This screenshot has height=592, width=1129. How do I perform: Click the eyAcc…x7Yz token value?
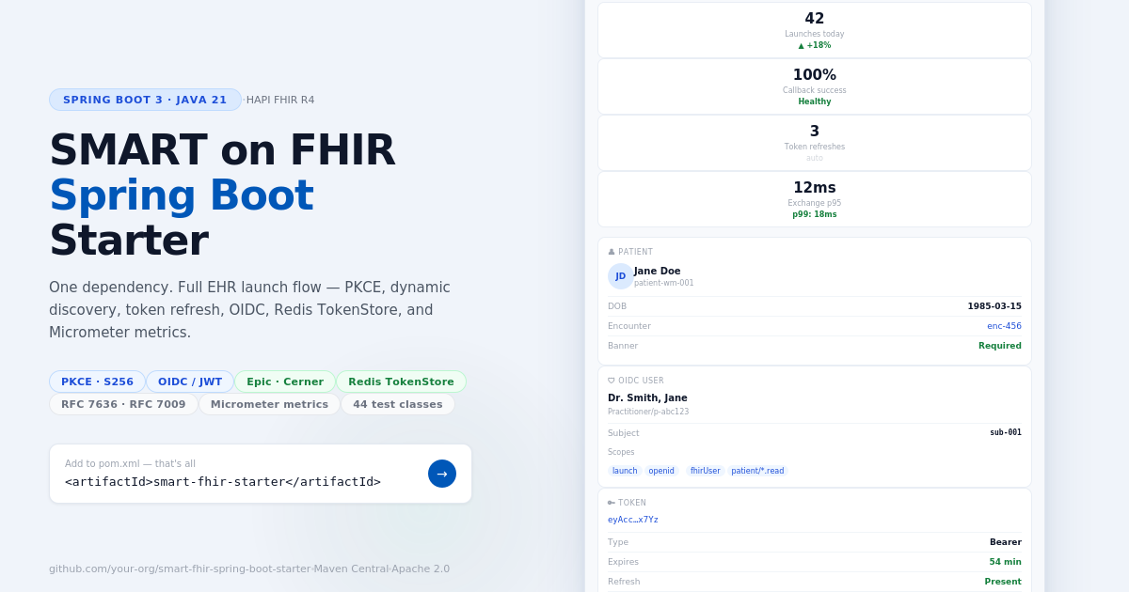[x=633, y=520]
